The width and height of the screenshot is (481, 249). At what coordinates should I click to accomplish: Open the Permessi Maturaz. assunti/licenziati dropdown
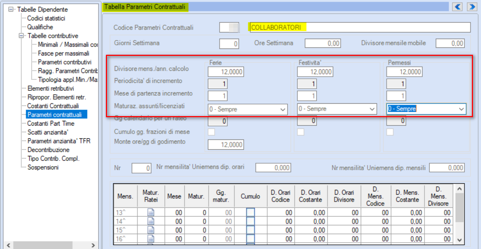tap(426, 109)
